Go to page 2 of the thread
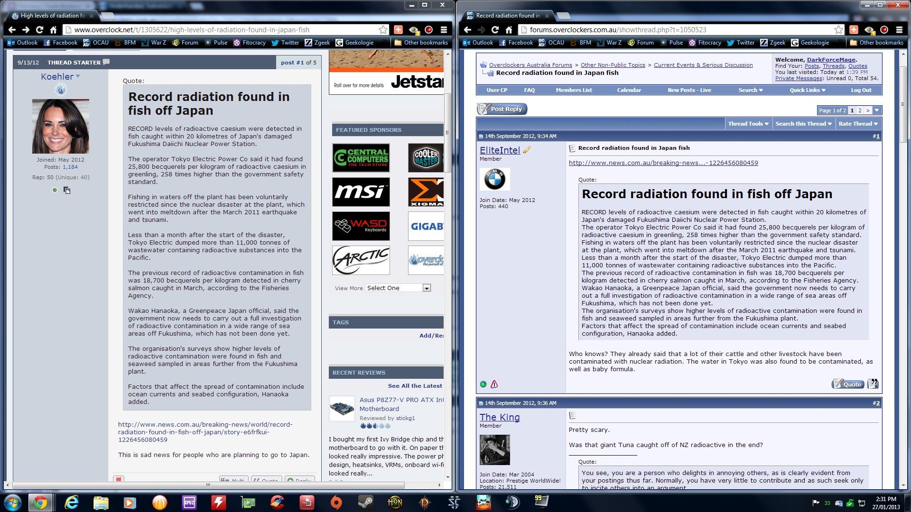 pos(860,110)
